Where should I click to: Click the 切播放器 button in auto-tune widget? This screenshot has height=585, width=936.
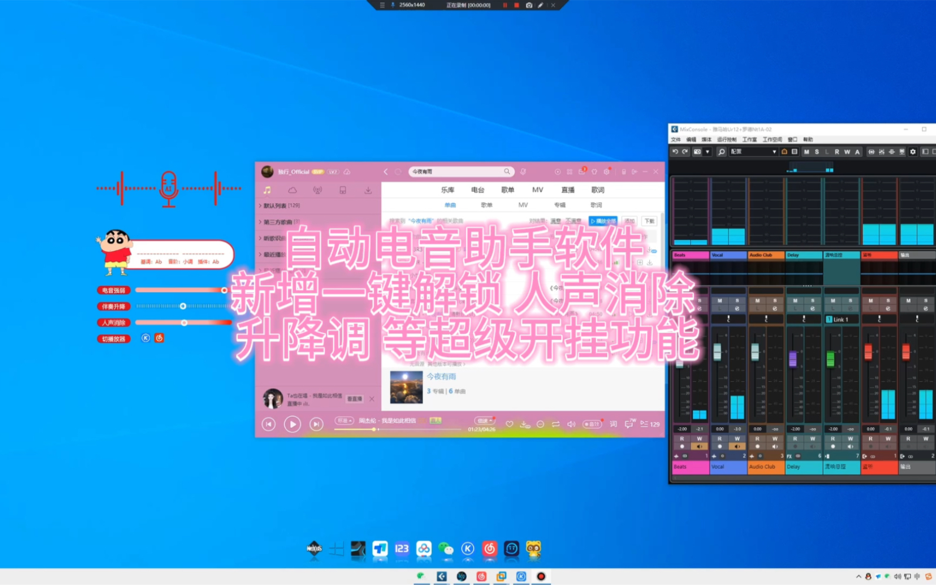113,339
